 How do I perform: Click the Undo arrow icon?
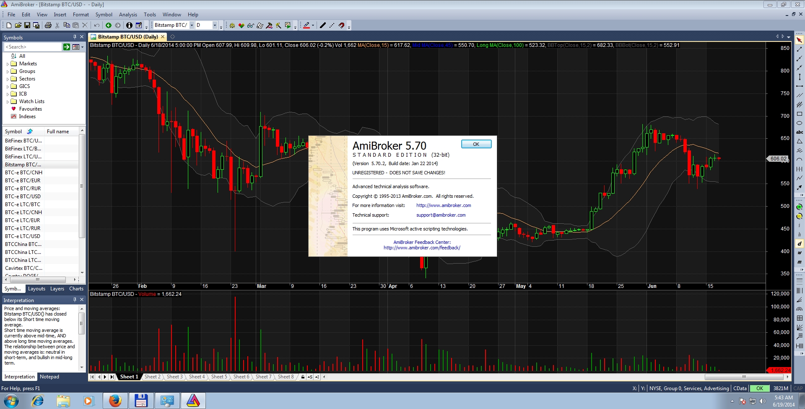point(97,25)
